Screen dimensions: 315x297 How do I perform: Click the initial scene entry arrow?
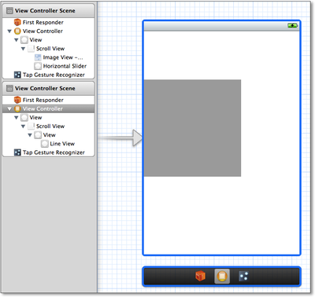[x=121, y=137]
